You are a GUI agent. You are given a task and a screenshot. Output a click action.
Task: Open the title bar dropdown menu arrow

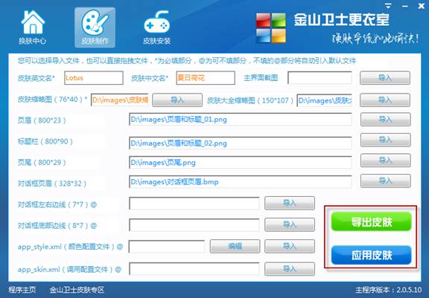[388, 6]
